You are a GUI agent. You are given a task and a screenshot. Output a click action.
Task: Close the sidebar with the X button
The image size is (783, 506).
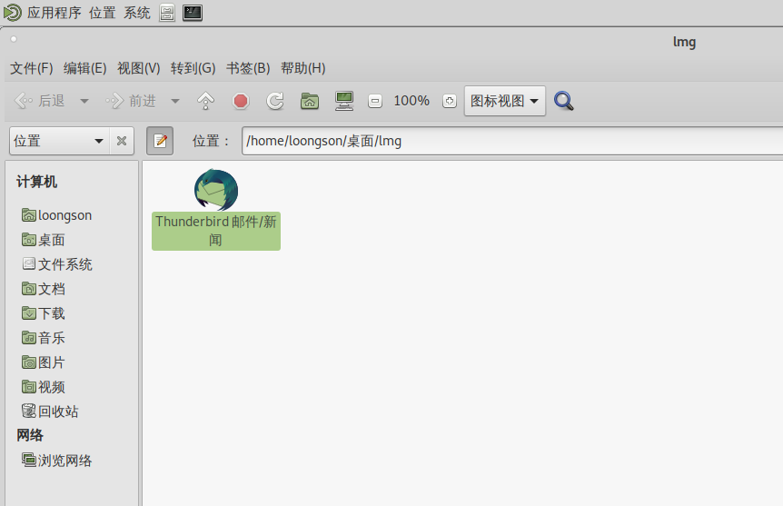tap(122, 141)
